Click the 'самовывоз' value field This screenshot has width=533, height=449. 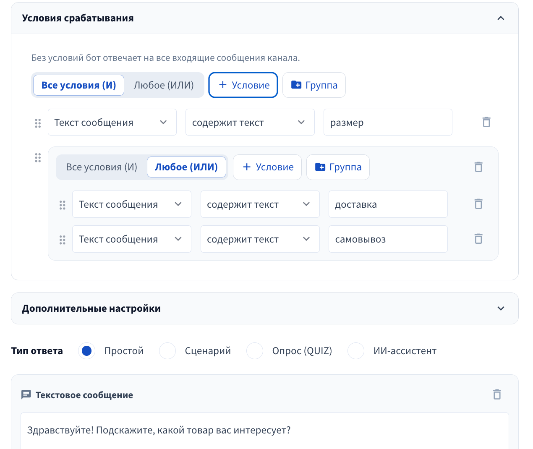[x=388, y=239]
